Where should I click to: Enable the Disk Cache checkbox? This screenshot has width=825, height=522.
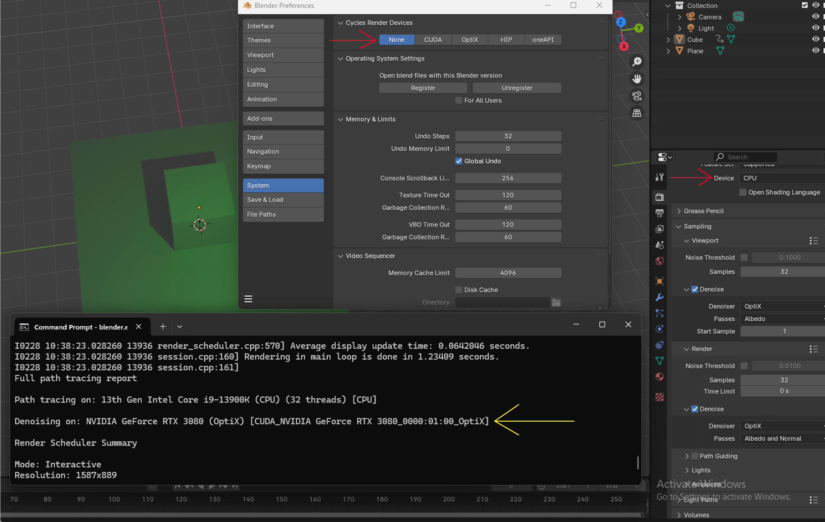point(459,290)
